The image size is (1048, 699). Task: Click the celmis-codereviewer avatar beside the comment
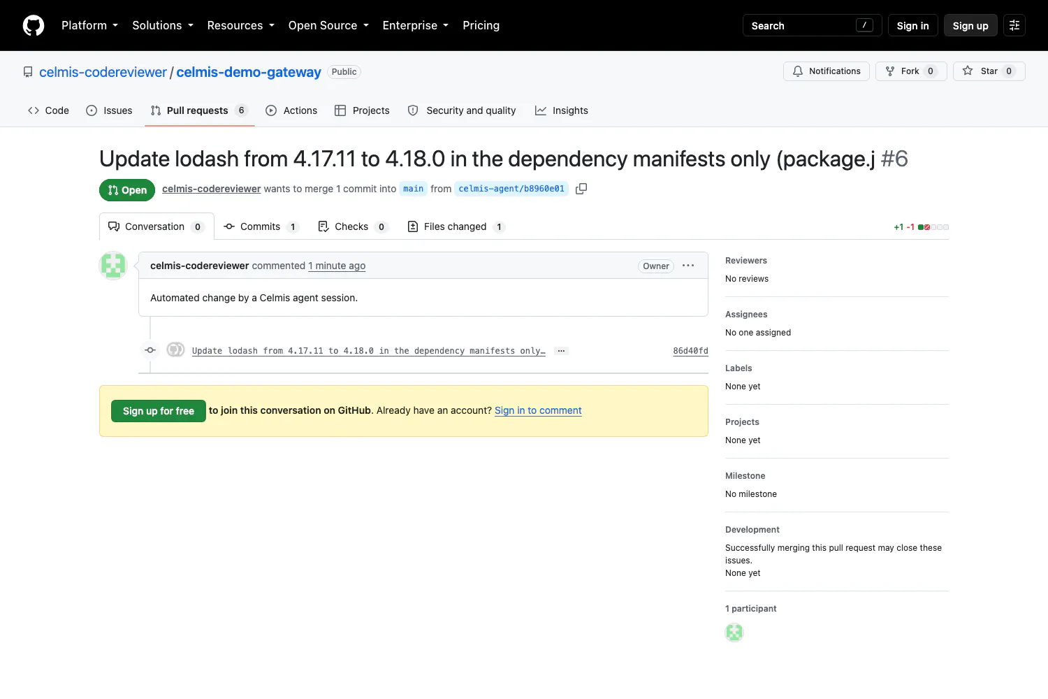(x=113, y=266)
